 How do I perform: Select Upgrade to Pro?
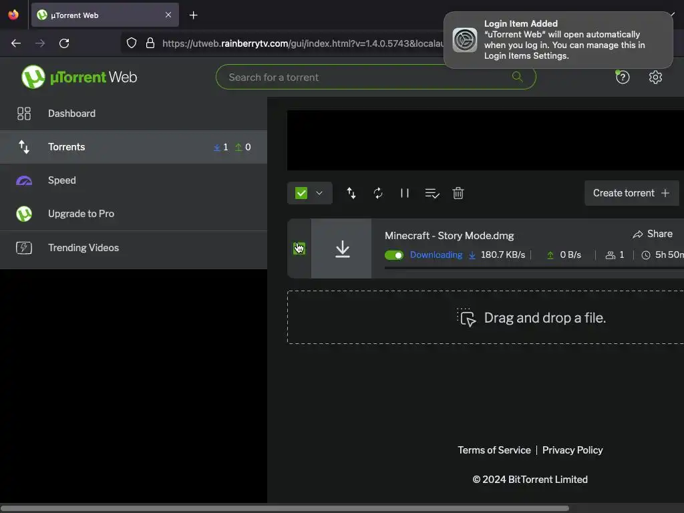point(134,214)
